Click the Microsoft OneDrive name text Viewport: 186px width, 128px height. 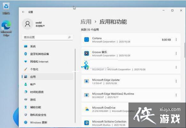pos(104,108)
